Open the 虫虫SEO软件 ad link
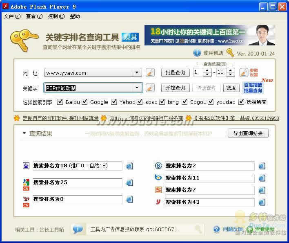This screenshot has width=289, height=243. [x=236, y=118]
